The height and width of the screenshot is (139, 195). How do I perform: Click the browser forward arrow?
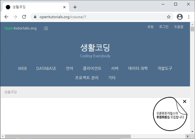(x=15, y=17)
